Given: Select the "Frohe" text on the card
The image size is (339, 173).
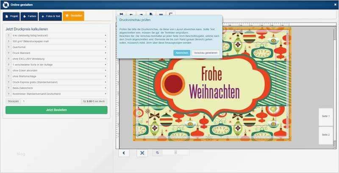Looking at the screenshot, I should click(x=211, y=74).
